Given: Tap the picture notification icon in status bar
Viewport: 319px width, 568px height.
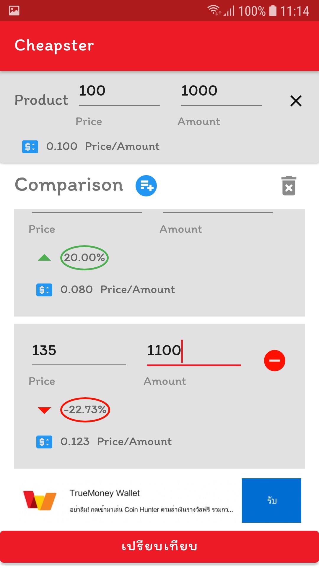Looking at the screenshot, I should click(14, 11).
